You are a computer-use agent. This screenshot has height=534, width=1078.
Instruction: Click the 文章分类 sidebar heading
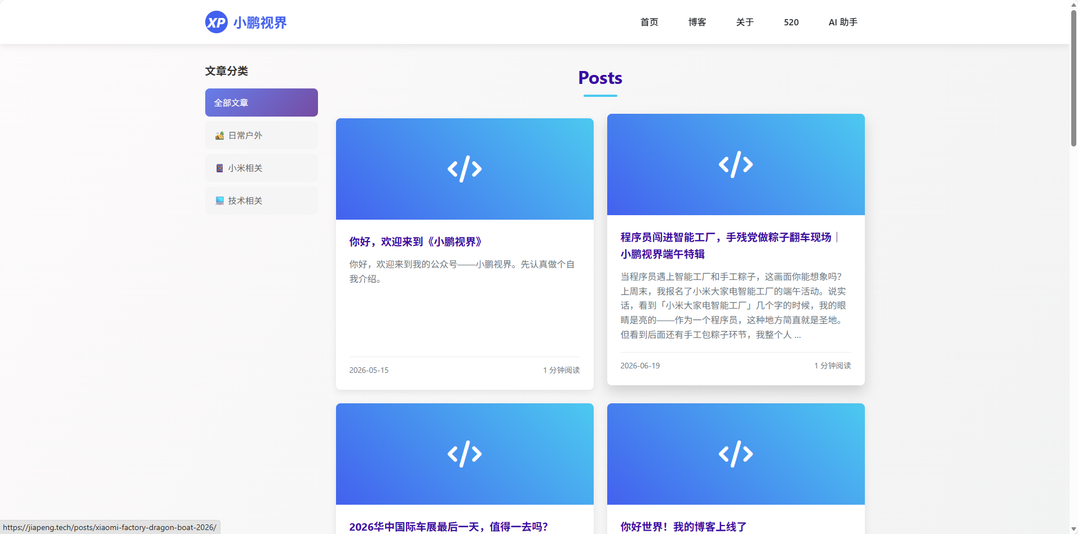227,71
